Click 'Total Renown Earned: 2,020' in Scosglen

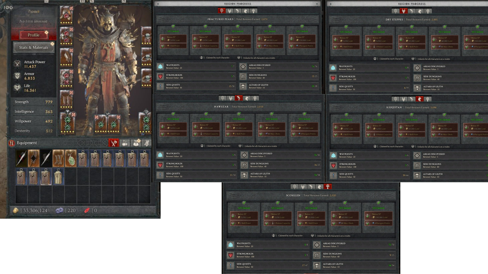pyautogui.click(x=320, y=196)
